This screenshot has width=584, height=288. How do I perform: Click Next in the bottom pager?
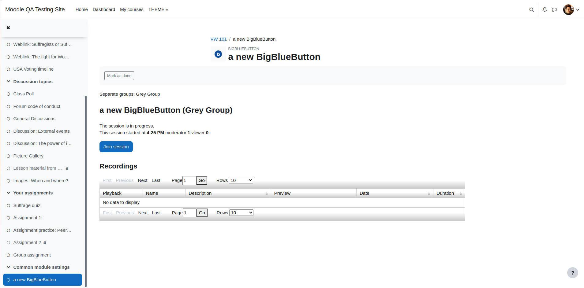(143, 213)
